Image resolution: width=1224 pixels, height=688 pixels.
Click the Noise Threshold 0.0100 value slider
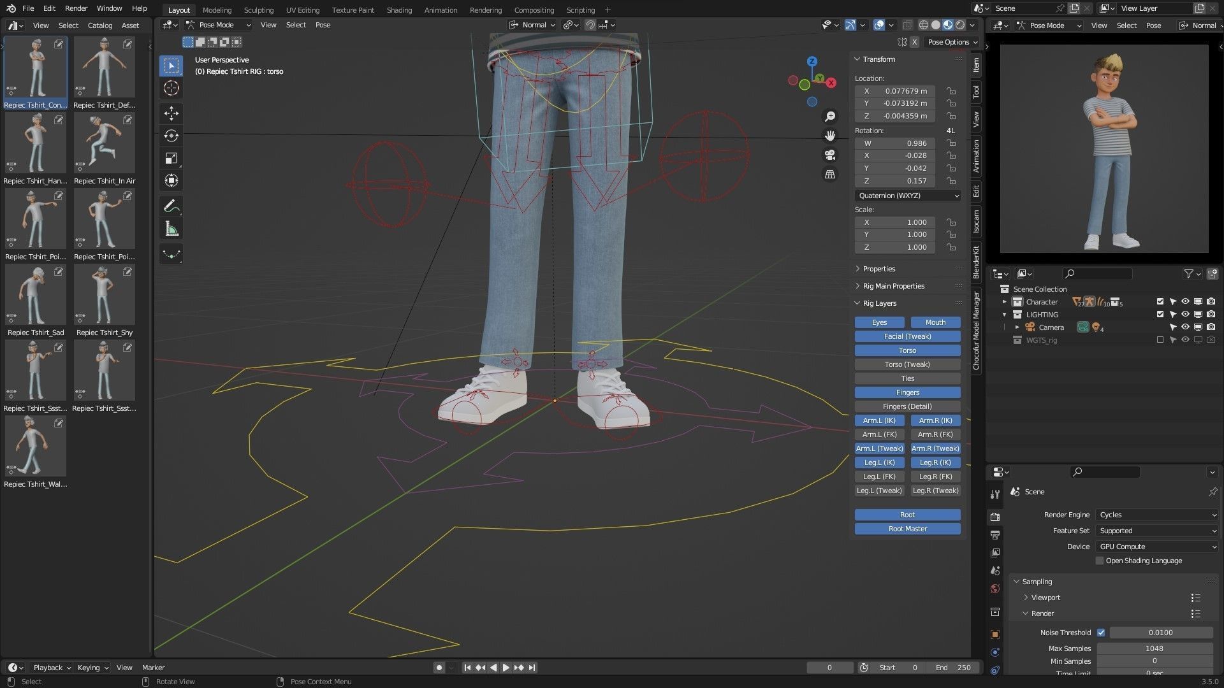click(x=1161, y=633)
